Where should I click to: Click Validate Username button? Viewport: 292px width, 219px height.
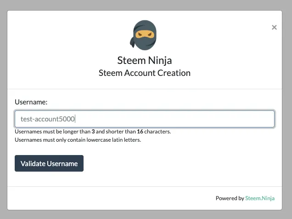click(49, 163)
